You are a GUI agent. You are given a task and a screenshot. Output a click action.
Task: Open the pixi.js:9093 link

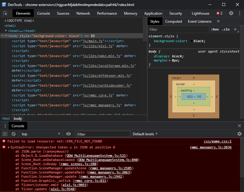tap(74, 185)
